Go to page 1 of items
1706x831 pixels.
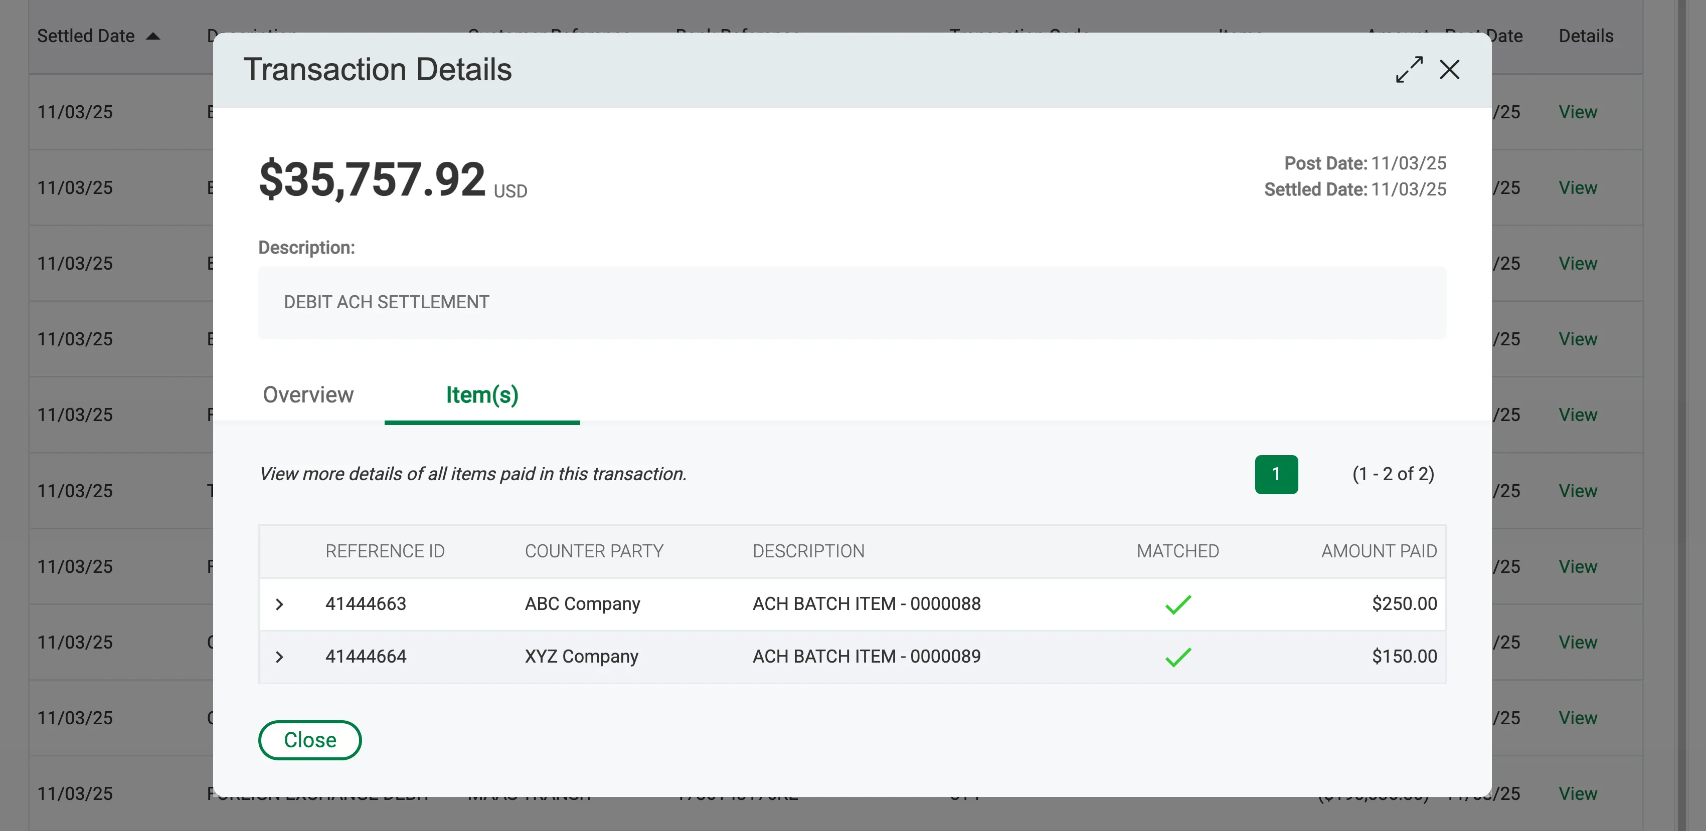1276,474
